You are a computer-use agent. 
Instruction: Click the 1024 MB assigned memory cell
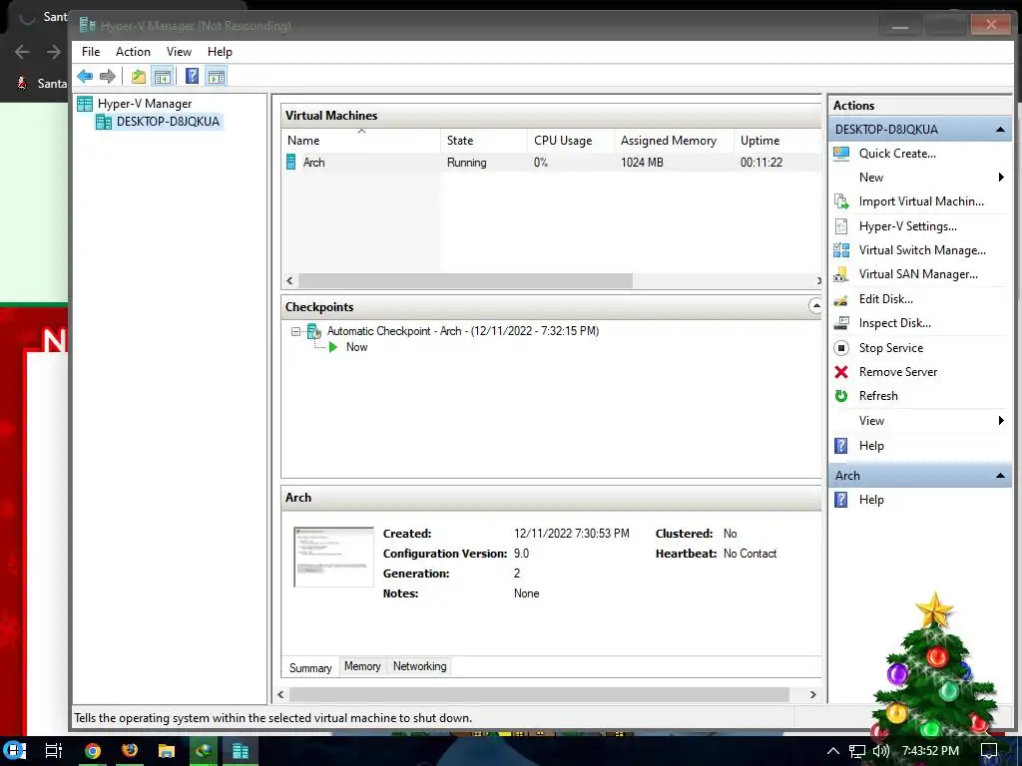tap(642, 163)
